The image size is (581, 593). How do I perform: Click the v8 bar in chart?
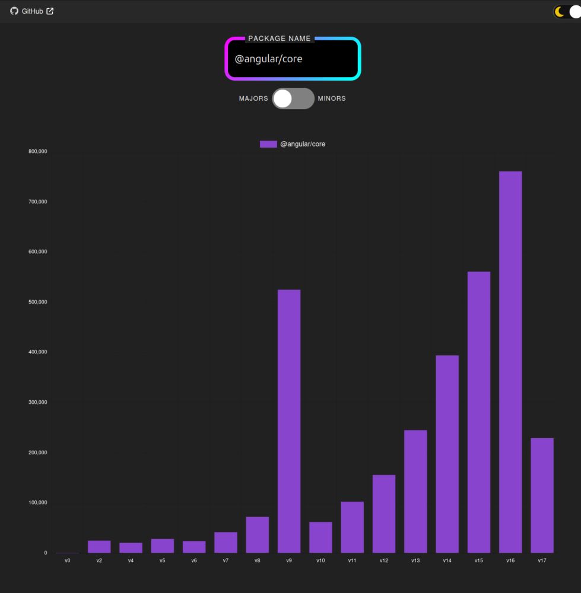click(258, 534)
